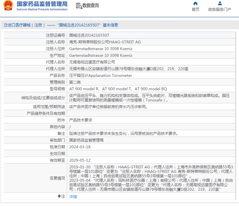Viewport: 239px width, 206px height.
Task: Select 生产地址 Gartenstadtstrasse value
Action: (101, 55)
